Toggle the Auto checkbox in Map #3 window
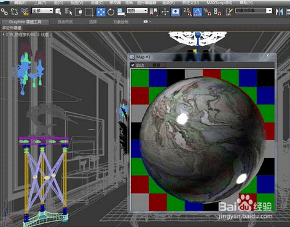290x227 pixels. (133, 65)
